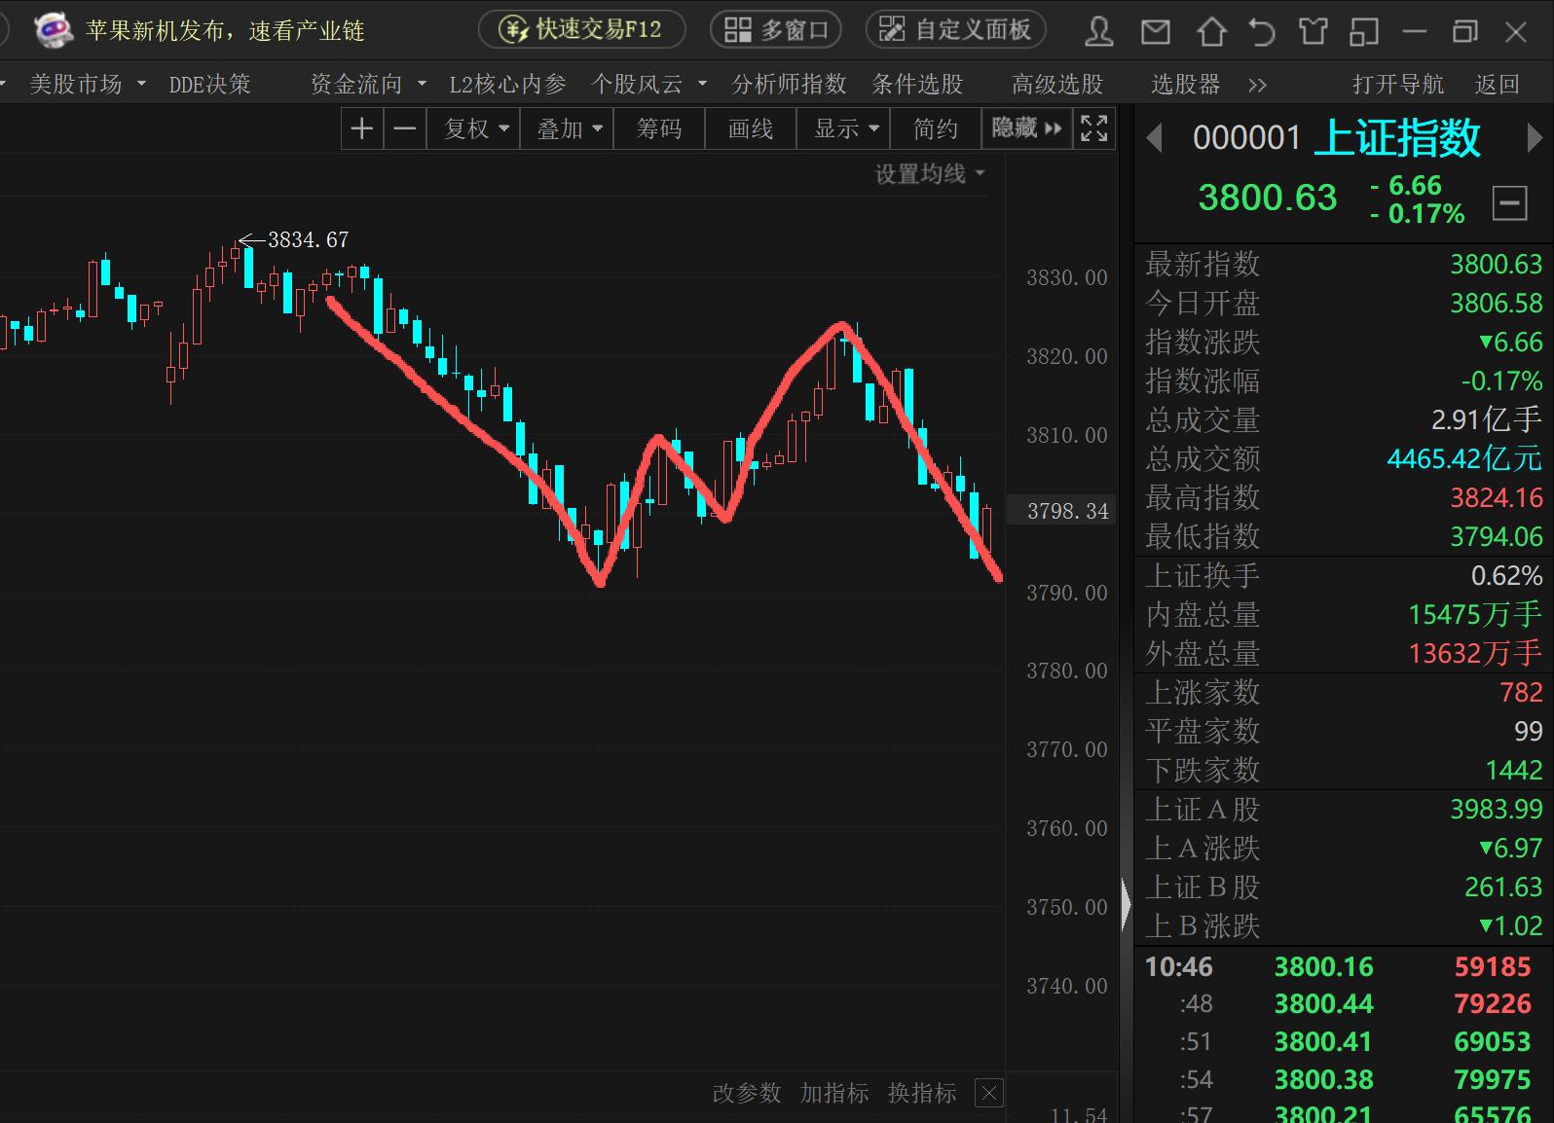This screenshot has width=1554, height=1123.
Task: Open 设置均线 dropdown
Action: click(930, 174)
